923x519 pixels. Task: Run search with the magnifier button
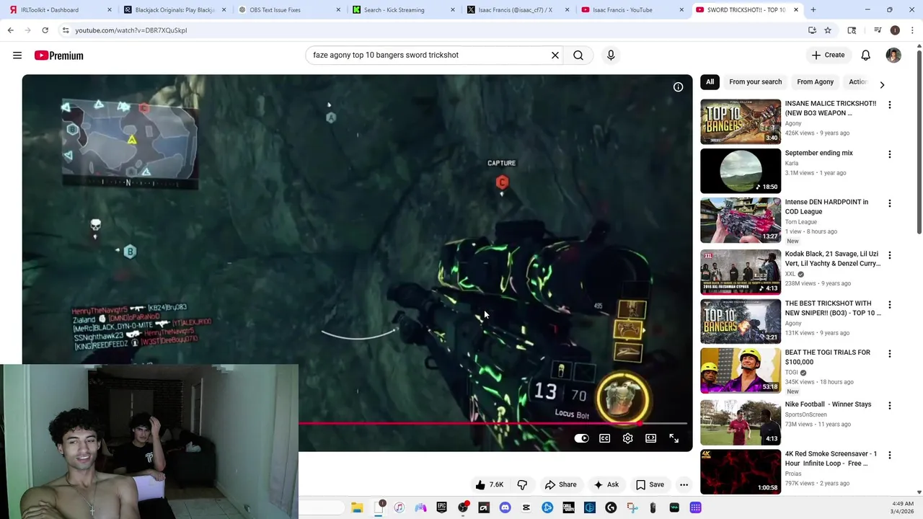(x=578, y=55)
